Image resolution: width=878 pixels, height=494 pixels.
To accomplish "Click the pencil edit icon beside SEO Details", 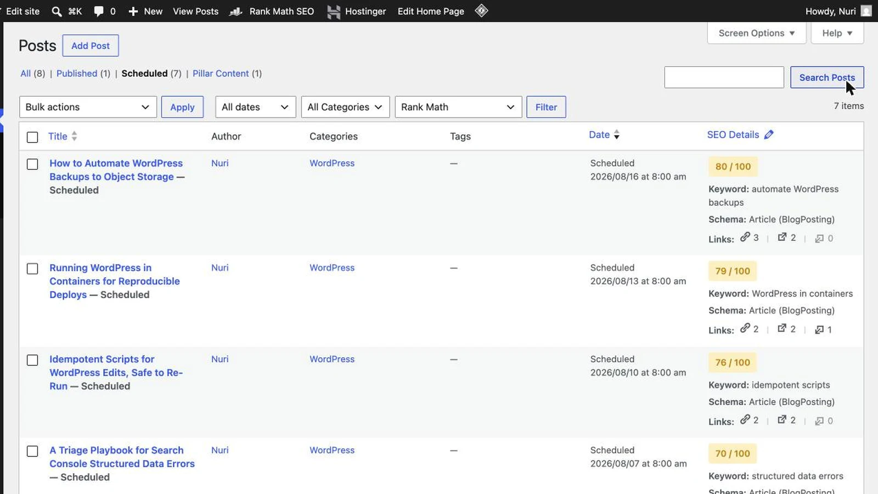I will click(769, 134).
